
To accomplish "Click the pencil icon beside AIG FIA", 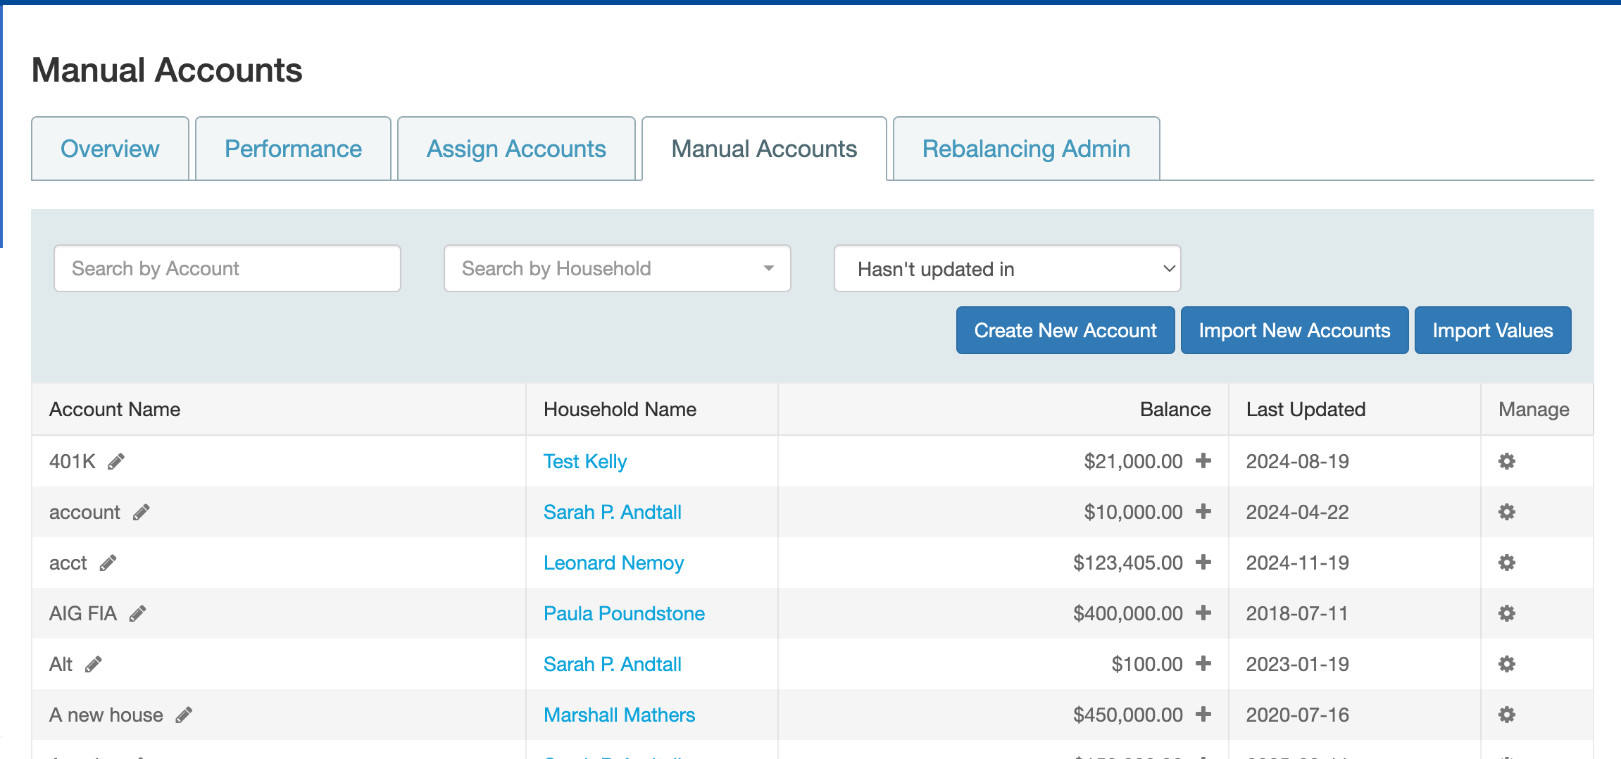I will tap(137, 614).
